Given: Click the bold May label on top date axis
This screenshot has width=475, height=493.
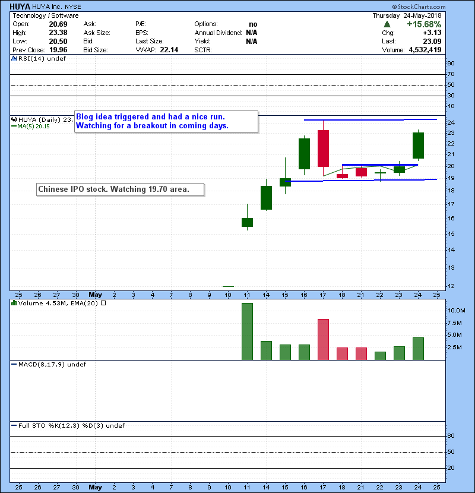Looking at the screenshot, I should [95, 294].
